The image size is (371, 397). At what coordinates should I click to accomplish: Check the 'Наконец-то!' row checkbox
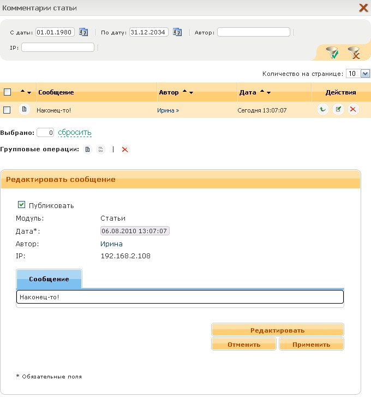pyautogui.click(x=7, y=110)
